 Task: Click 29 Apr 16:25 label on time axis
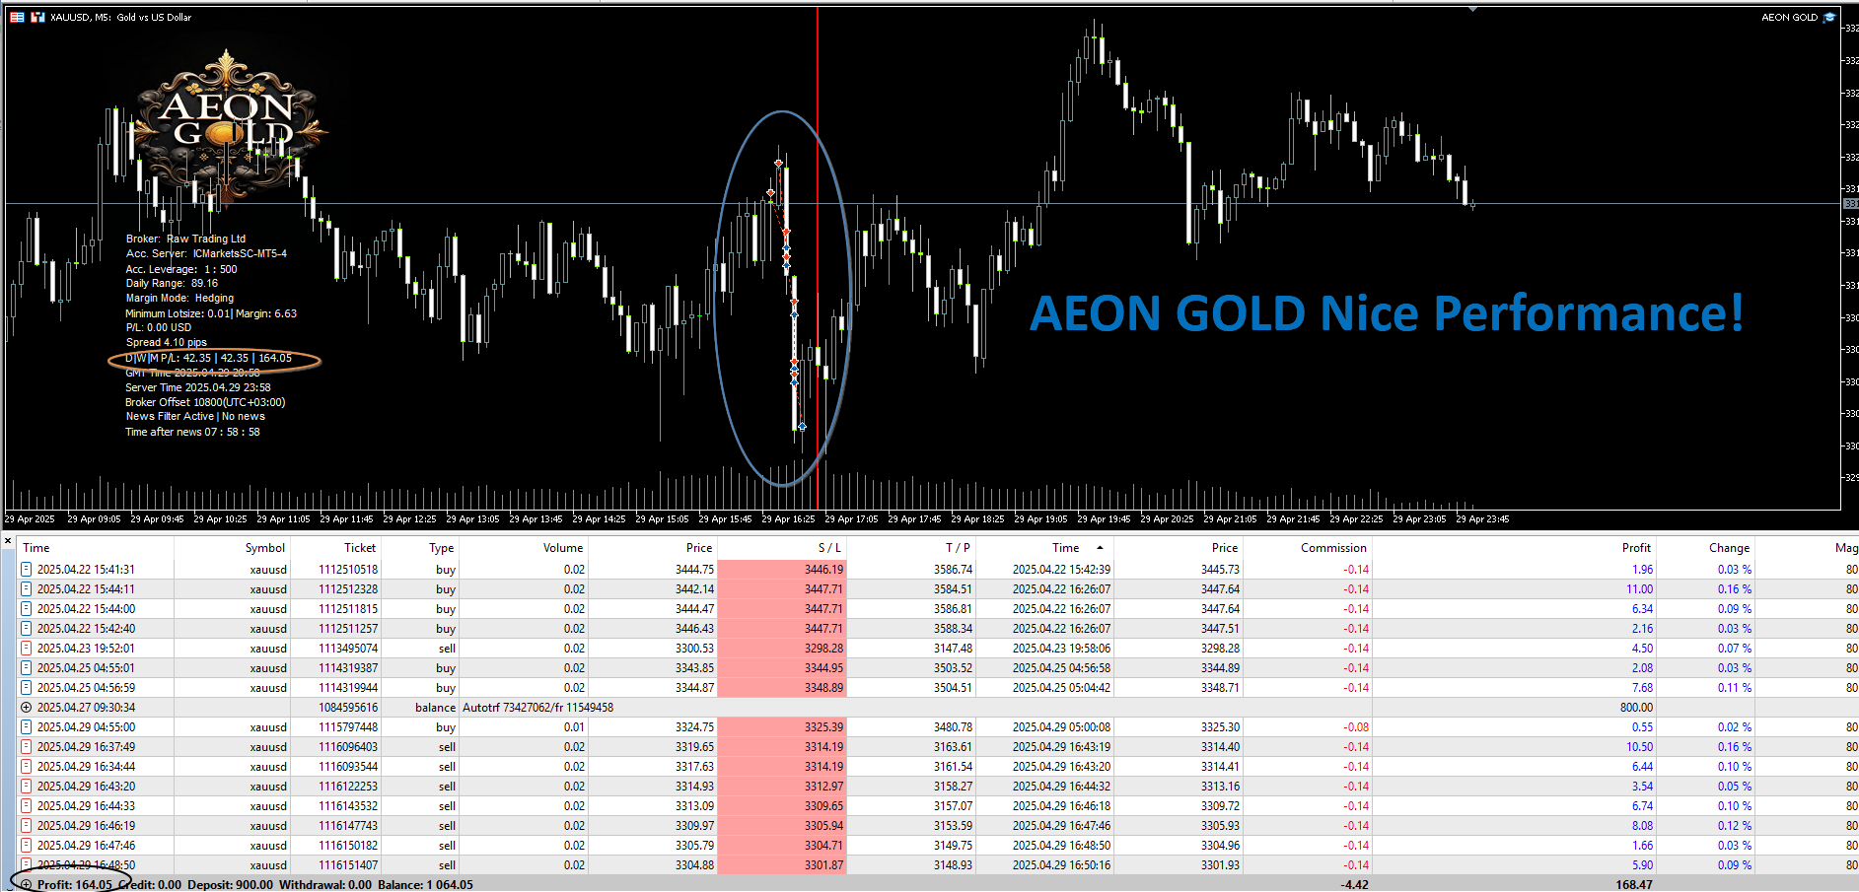[x=788, y=519]
